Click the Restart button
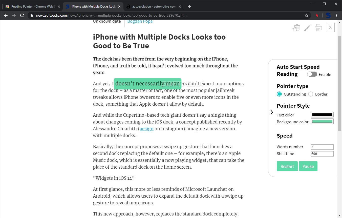 pyautogui.click(x=287, y=166)
